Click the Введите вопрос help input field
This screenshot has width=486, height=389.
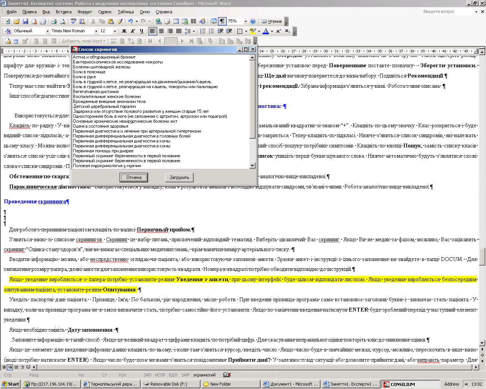447,12
